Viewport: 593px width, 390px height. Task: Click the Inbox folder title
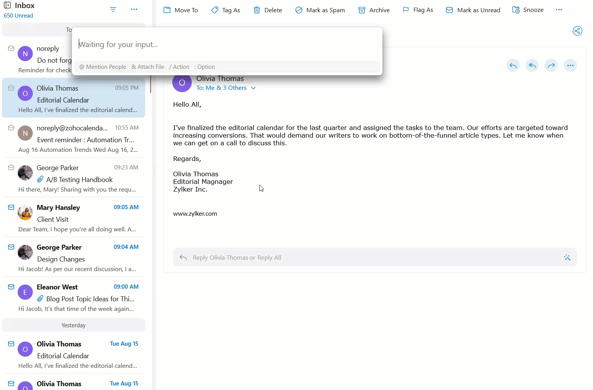coord(25,5)
